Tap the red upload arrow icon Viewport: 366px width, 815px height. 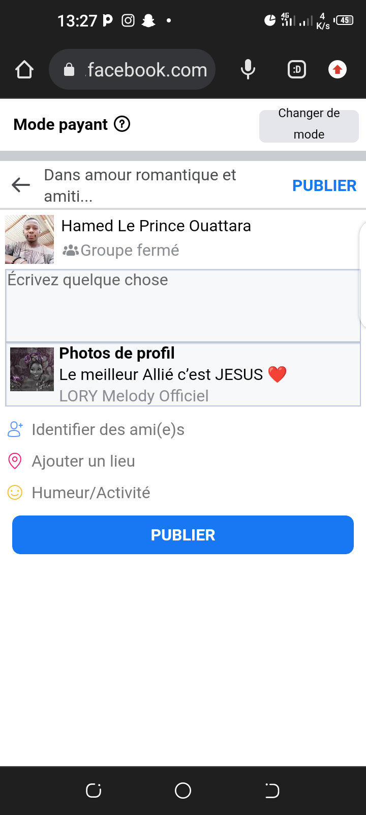coord(338,69)
